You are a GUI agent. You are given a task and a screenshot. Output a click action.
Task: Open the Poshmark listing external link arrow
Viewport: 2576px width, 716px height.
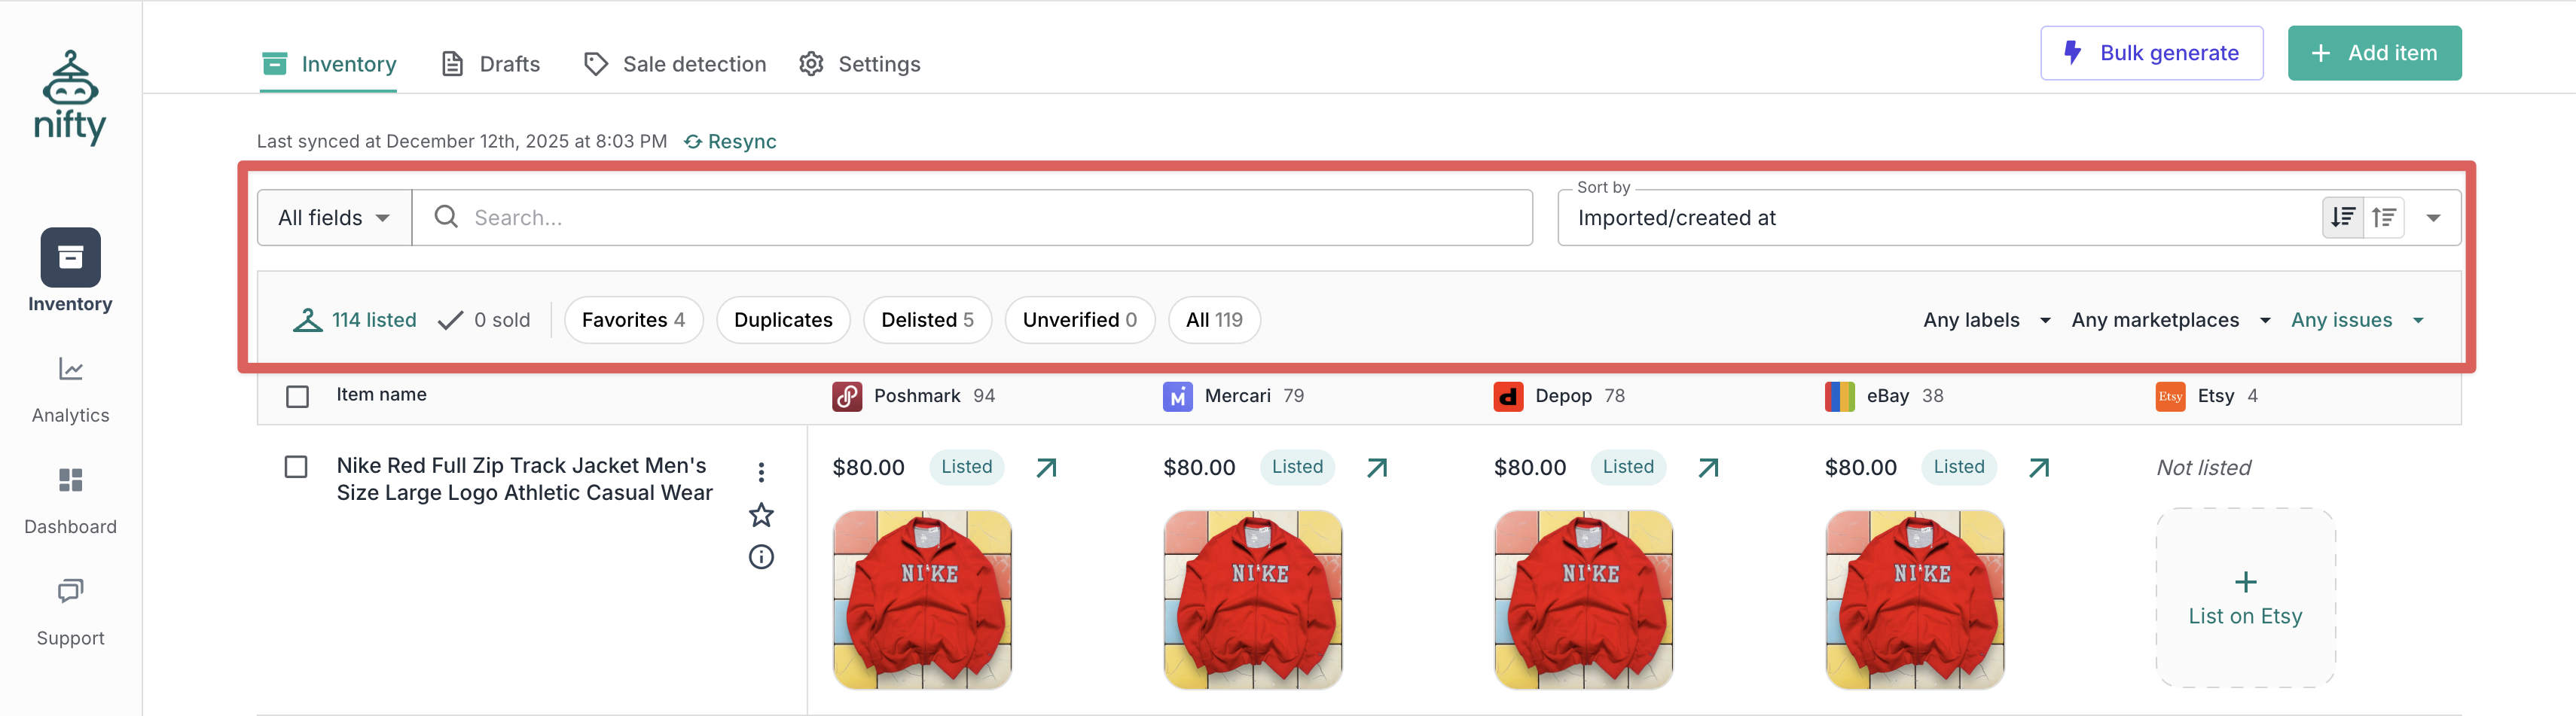click(1046, 467)
